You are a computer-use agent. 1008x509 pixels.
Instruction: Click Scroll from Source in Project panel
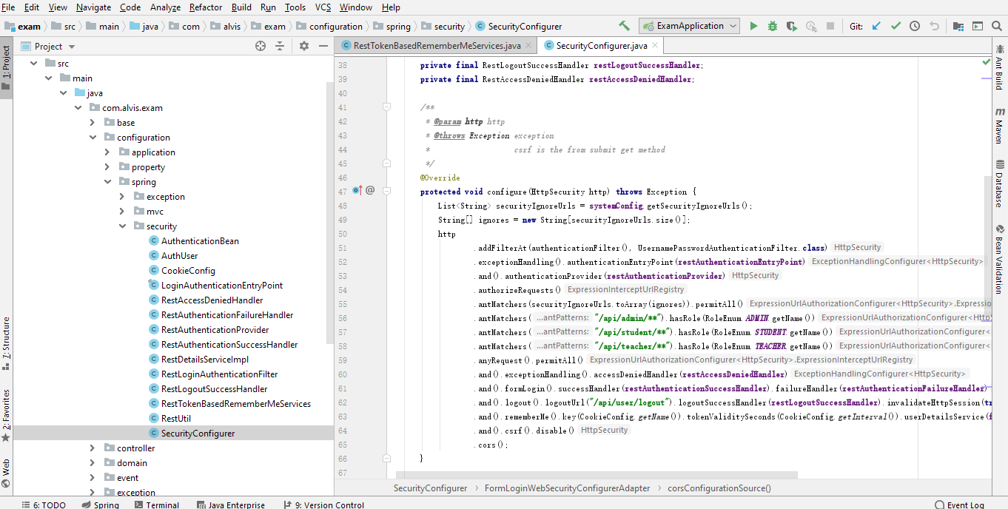[x=260, y=45]
